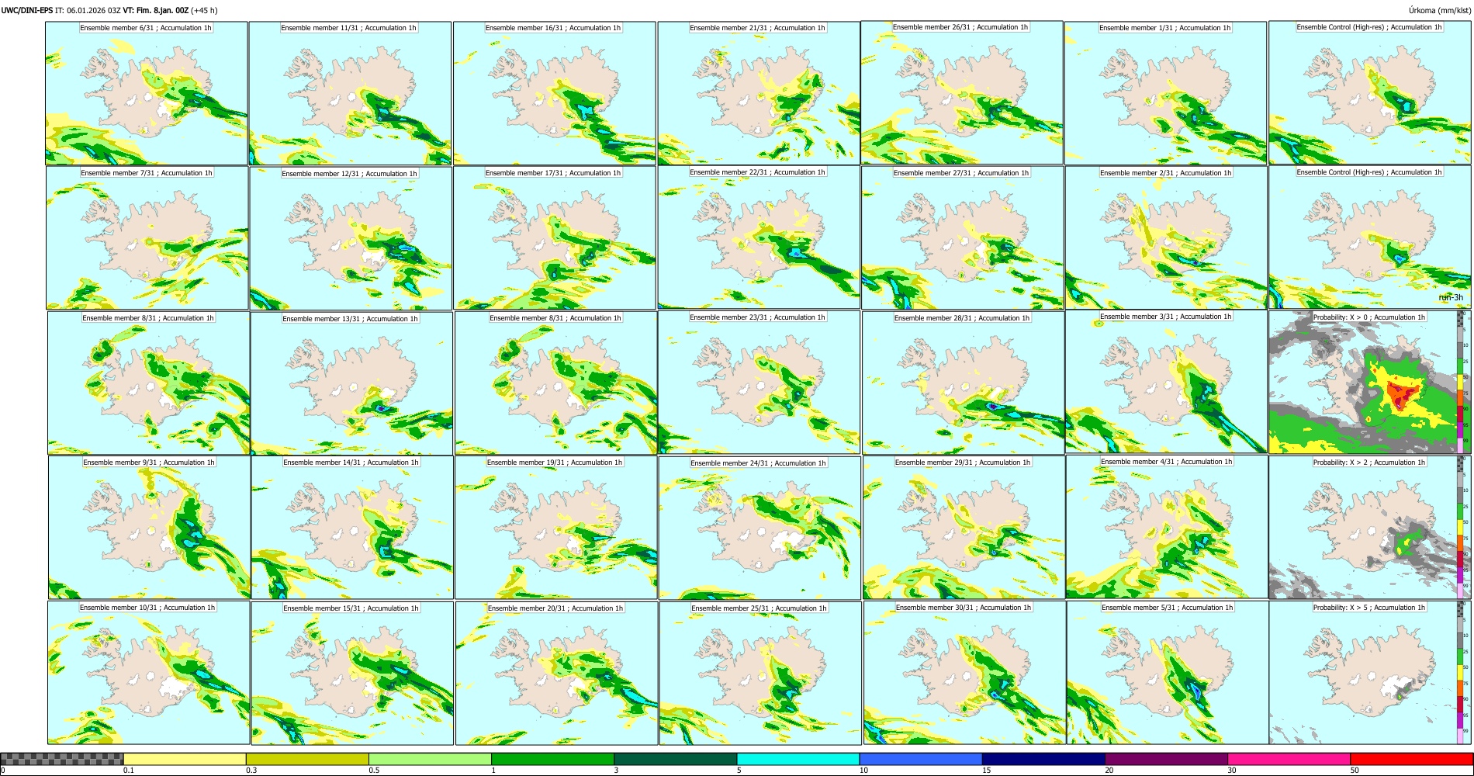Click the Ensemble member 3/31 map

pyautogui.click(x=1166, y=382)
